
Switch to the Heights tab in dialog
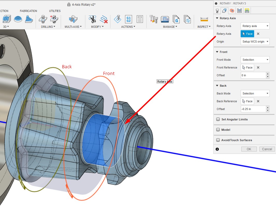point(232,11)
